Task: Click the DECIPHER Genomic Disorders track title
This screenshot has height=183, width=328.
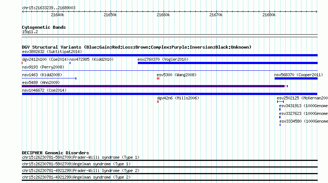Action: tap(55, 153)
